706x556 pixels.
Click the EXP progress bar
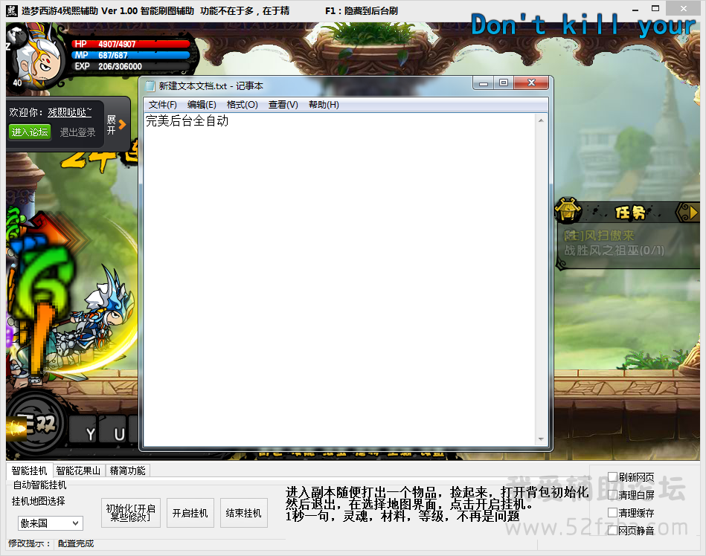[x=131, y=66]
